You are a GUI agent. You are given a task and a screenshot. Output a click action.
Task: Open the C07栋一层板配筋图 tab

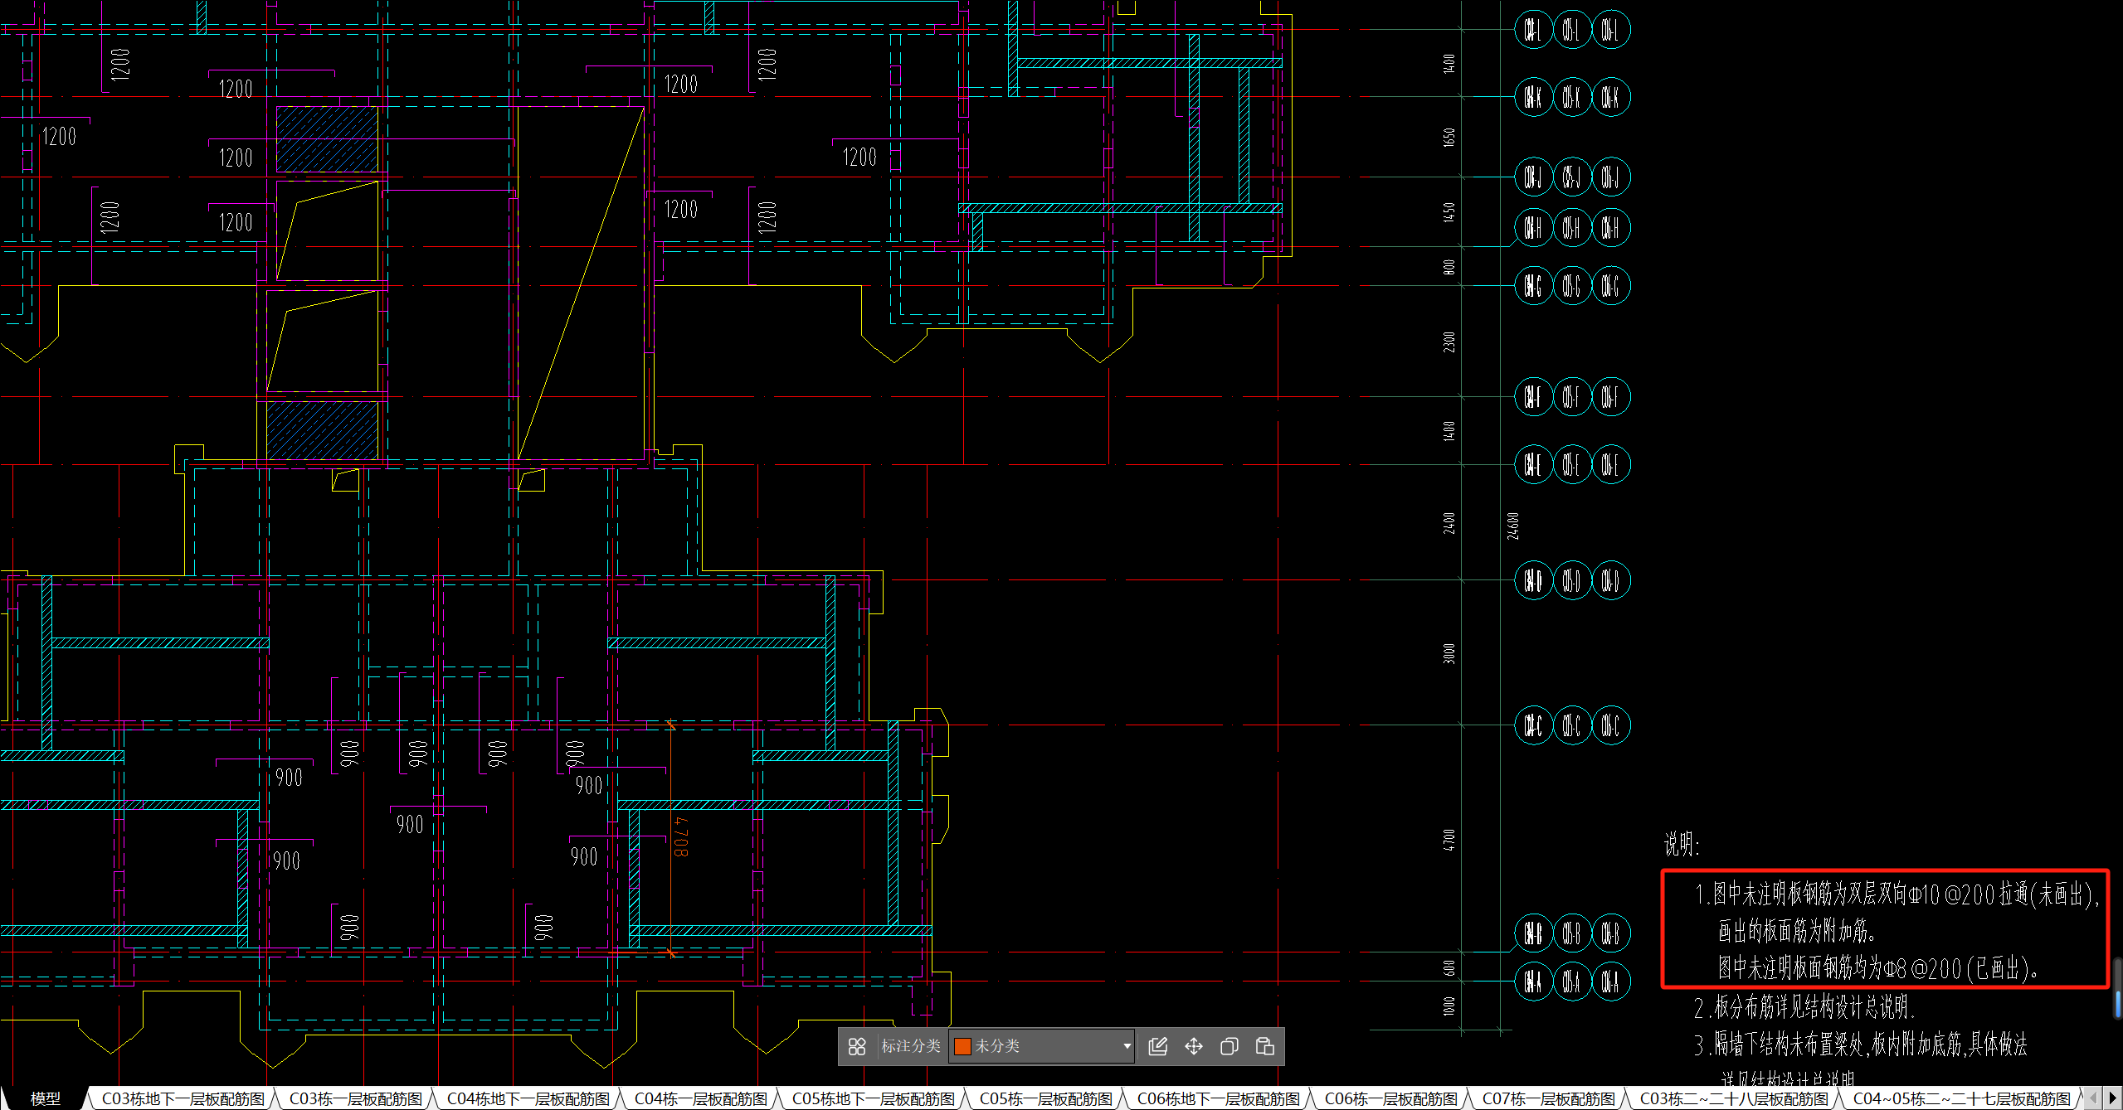(x=1549, y=1098)
